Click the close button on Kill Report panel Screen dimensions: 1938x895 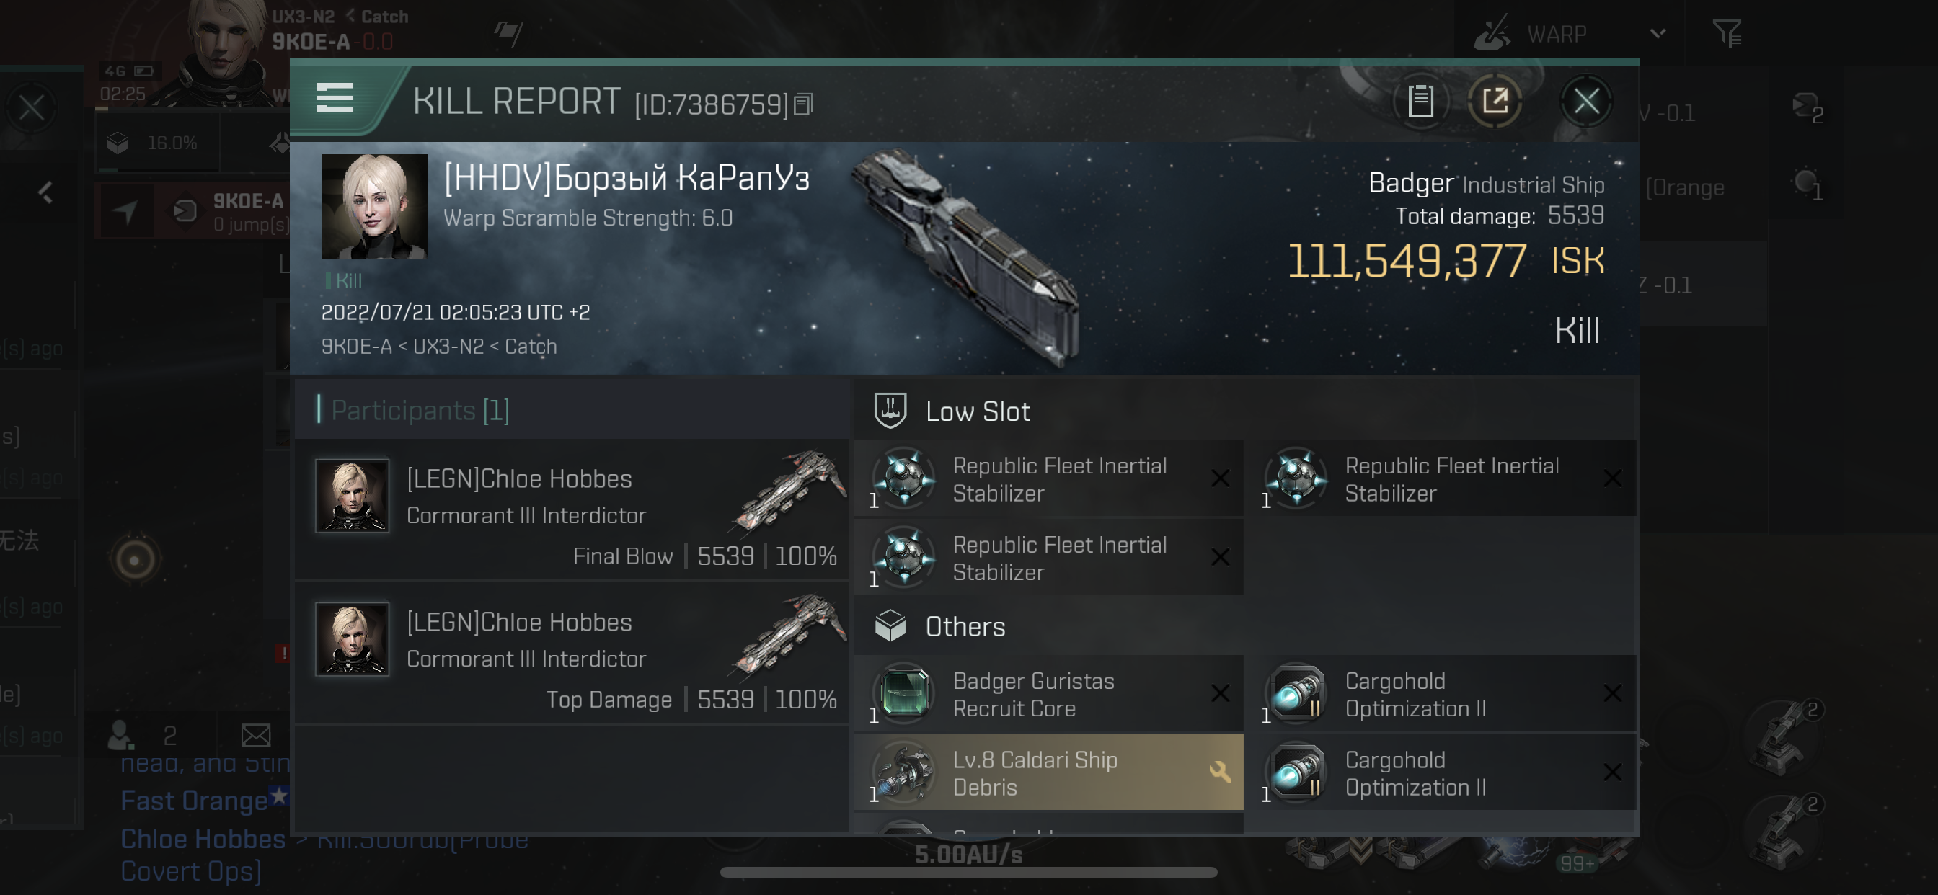pos(1587,102)
